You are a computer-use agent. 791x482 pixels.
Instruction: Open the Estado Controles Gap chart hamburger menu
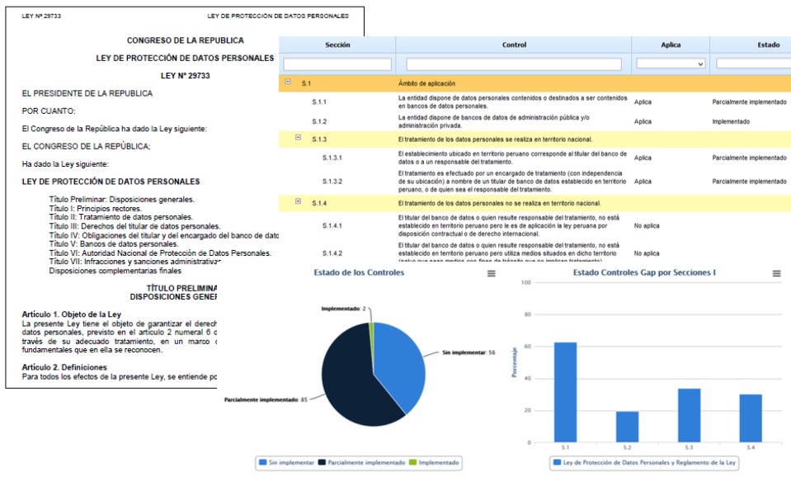point(776,273)
